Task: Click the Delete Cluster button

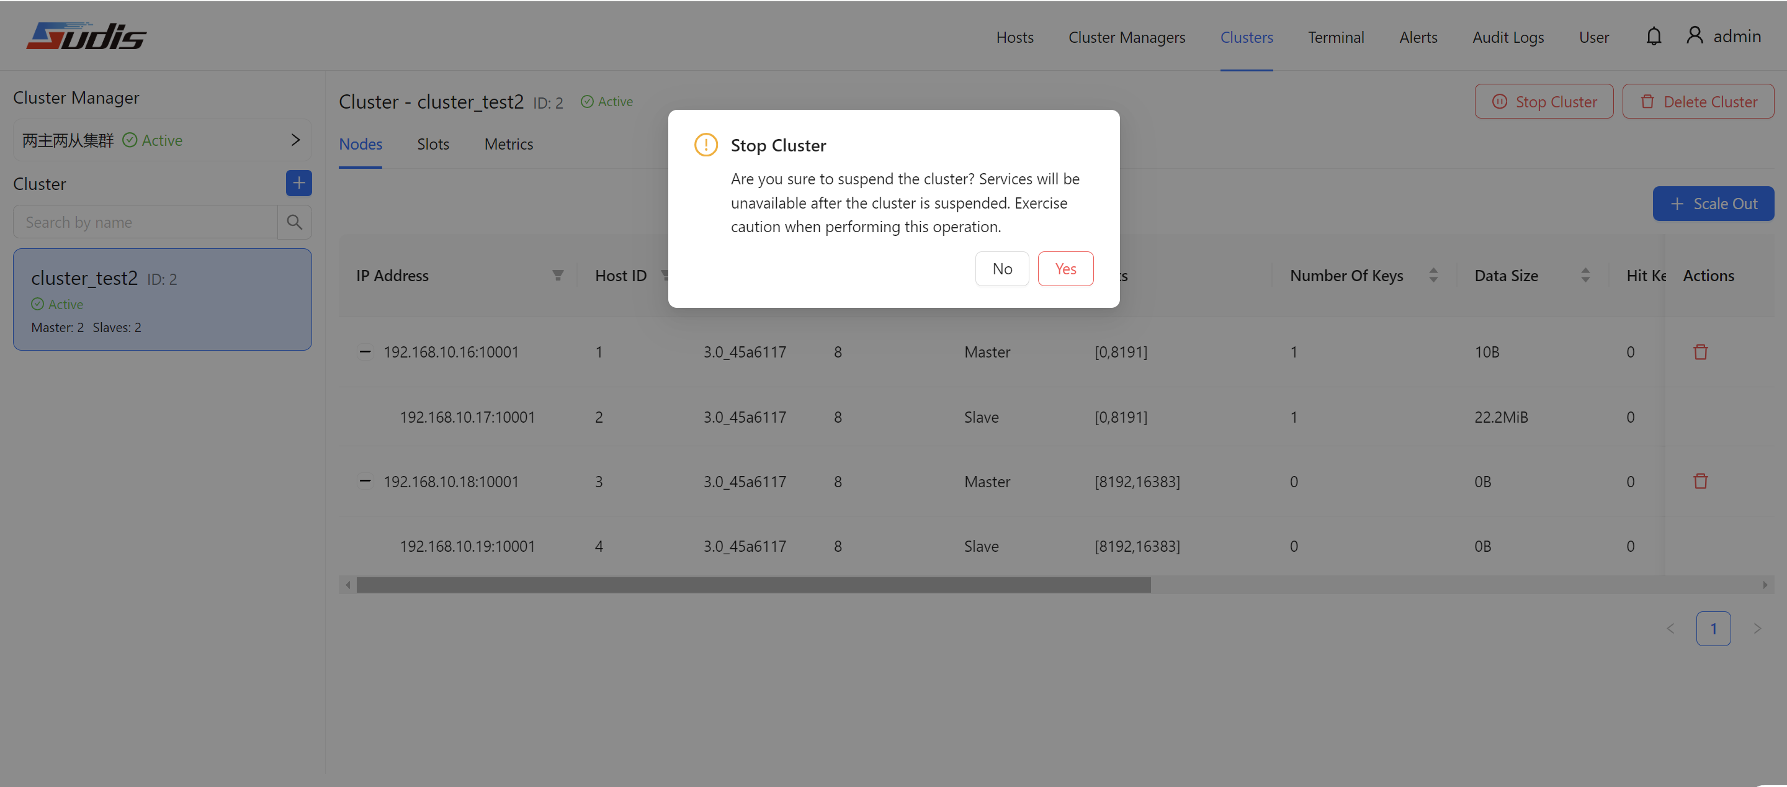Action: 1698,101
